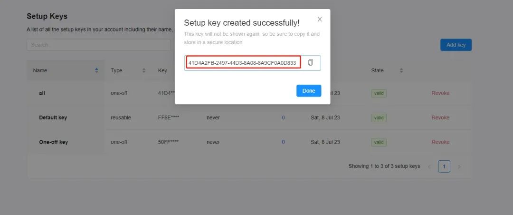Image resolution: width=513 pixels, height=215 pixels.
Task: Go to next page arrow
Action: 459,167
